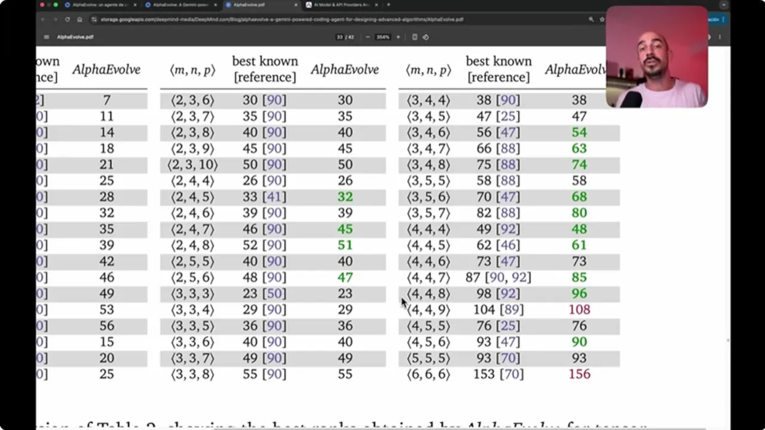Go back with the browser back arrow
Image resolution: width=765 pixels, height=430 pixels.
click(42, 19)
